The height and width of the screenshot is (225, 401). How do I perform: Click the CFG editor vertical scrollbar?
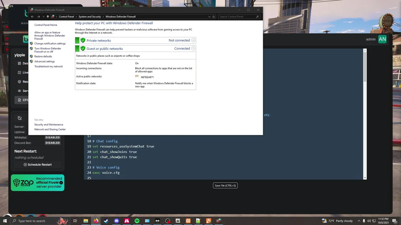365,67
